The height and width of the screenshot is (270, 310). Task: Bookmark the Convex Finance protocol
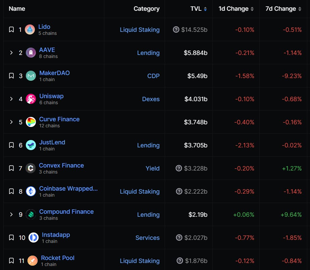(x=11, y=168)
